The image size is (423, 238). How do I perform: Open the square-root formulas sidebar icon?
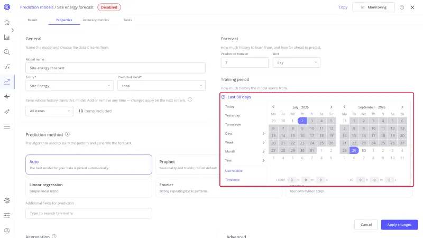coord(7,67)
